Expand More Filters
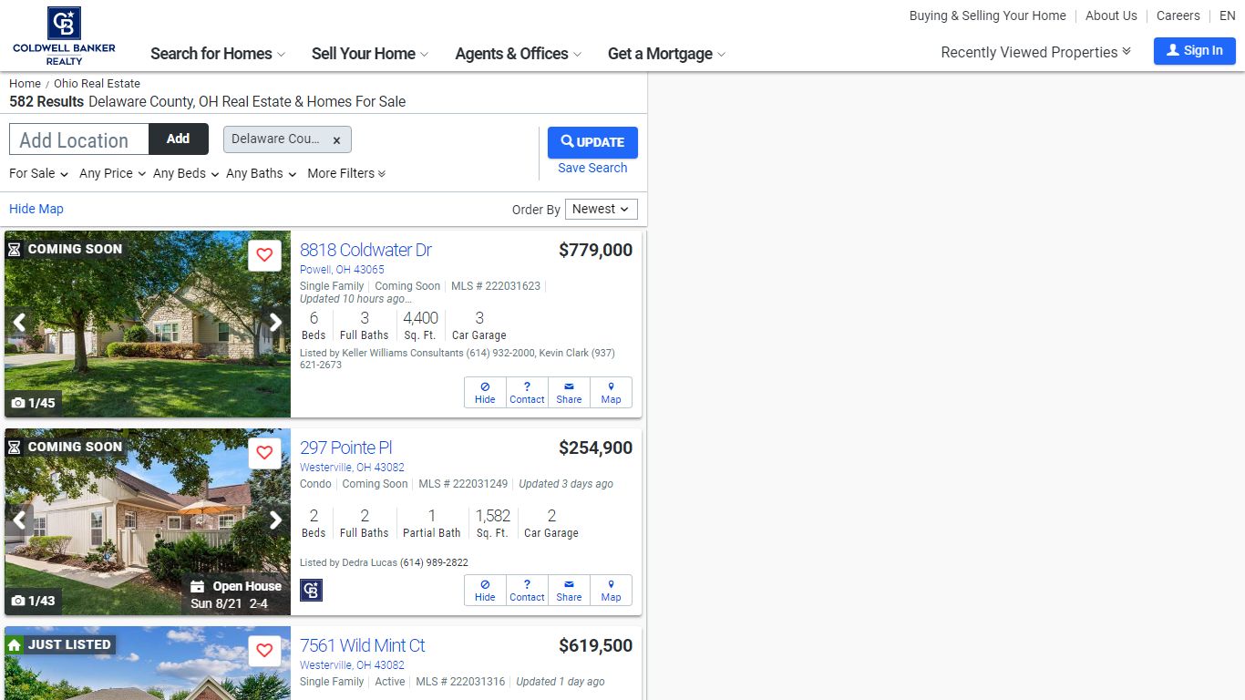 [x=346, y=173]
